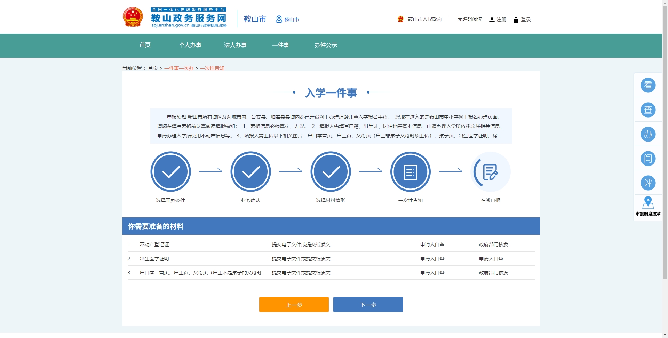Click the page vertical scrollbar
The width and height of the screenshot is (668, 338).
(665, 139)
